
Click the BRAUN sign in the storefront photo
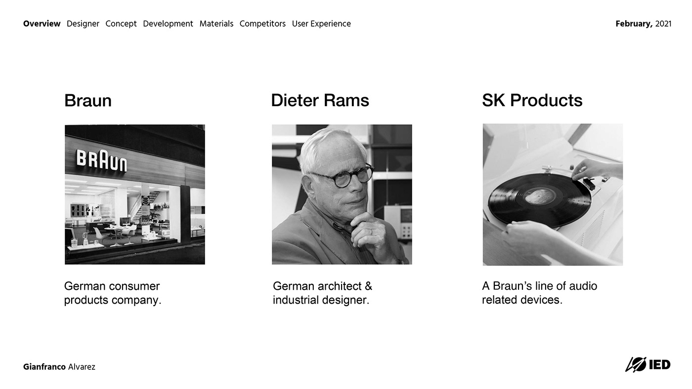(101, 161)
